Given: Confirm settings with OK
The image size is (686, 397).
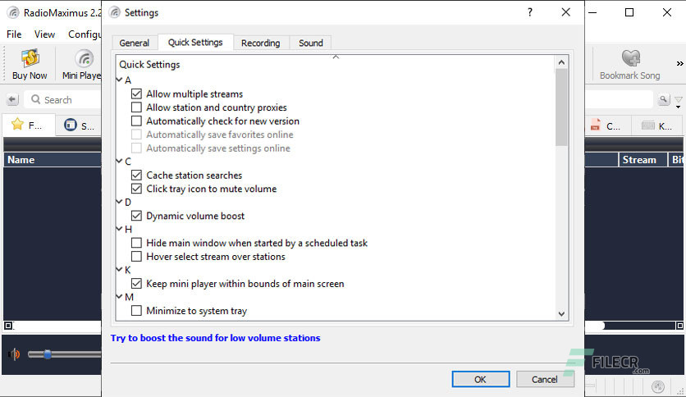Looking at the screenshot, I should [480, 379].
